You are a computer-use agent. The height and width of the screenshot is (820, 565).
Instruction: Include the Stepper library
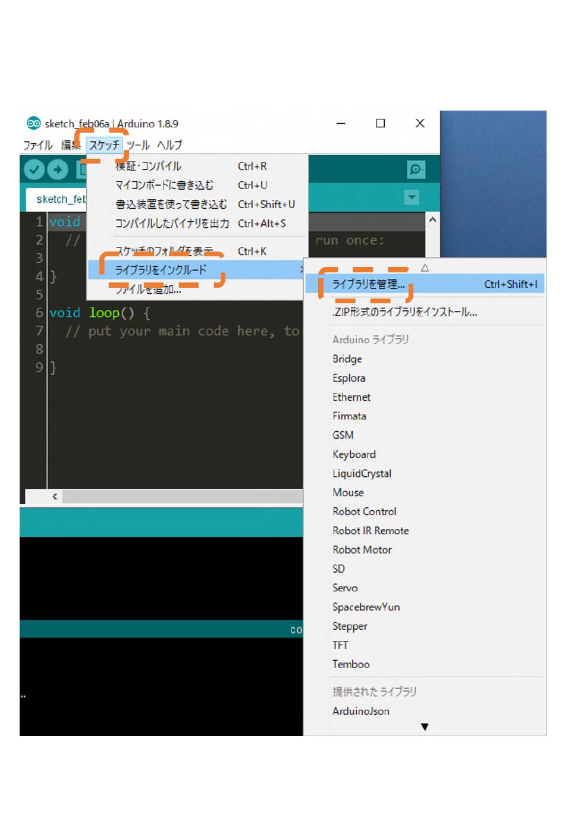click(x=425, y=626)
